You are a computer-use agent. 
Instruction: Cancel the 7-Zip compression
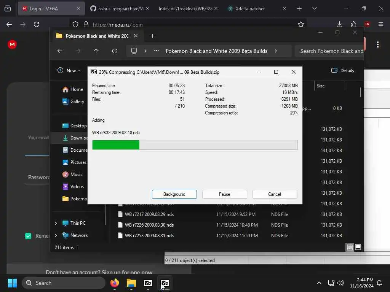point(275,194)
